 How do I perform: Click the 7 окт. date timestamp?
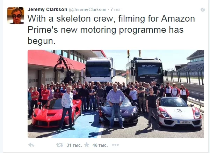116,10
